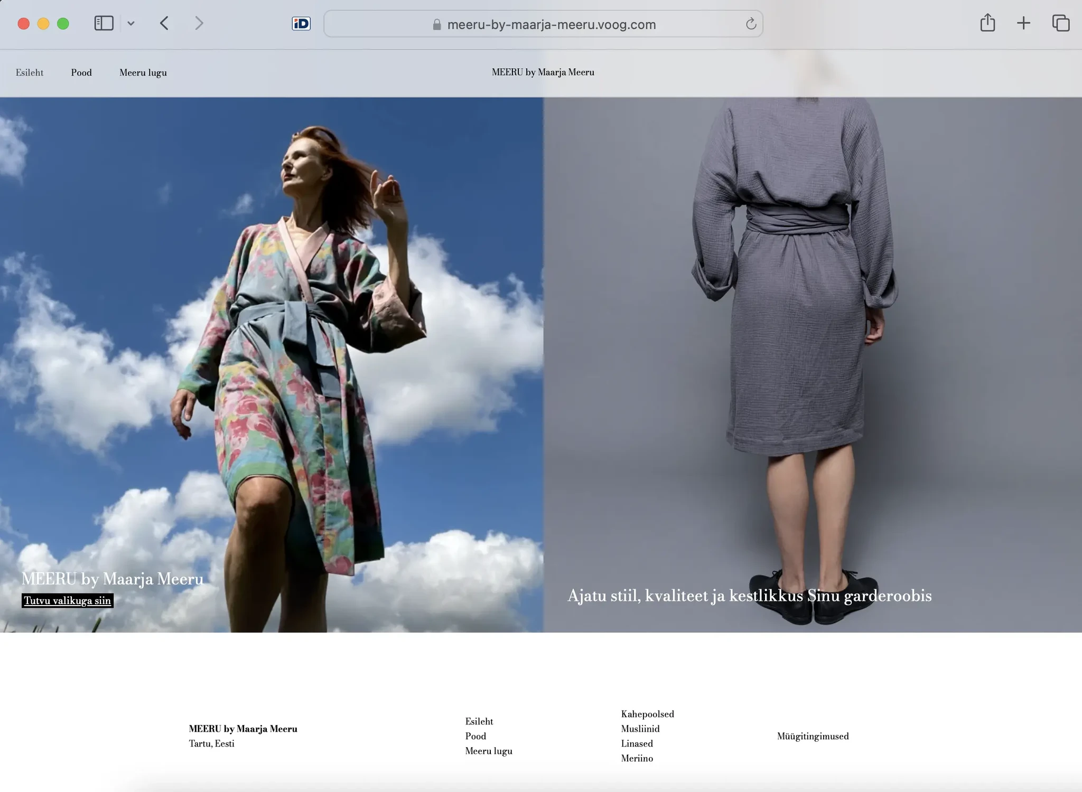Open the Meriino category link

(637, 758)
